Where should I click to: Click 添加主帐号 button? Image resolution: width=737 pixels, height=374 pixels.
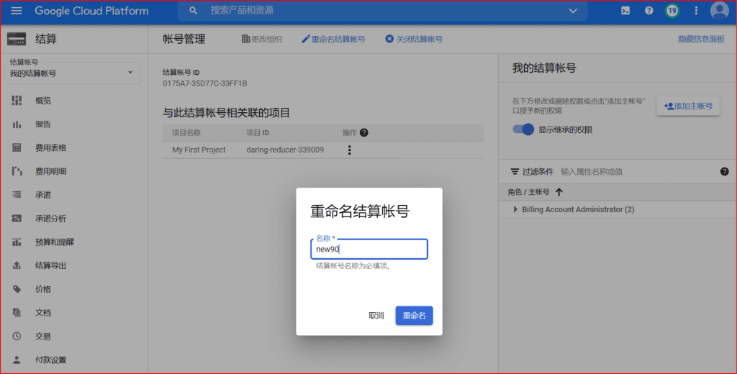point(688,106)
